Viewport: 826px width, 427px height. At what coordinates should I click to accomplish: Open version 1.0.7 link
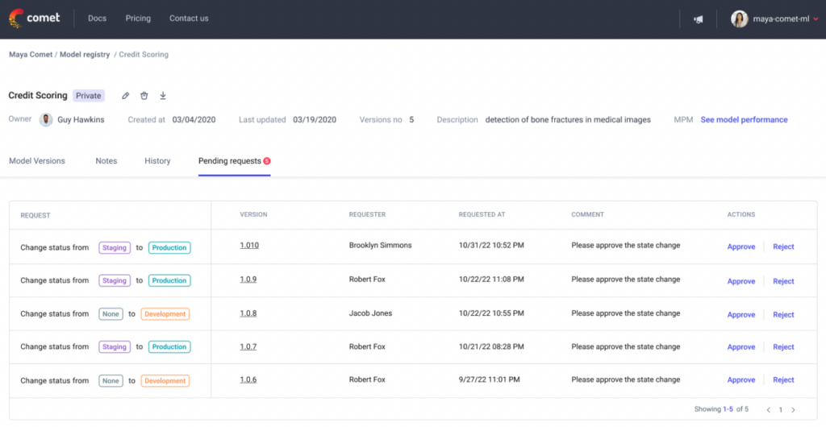[x=248, y=347]
